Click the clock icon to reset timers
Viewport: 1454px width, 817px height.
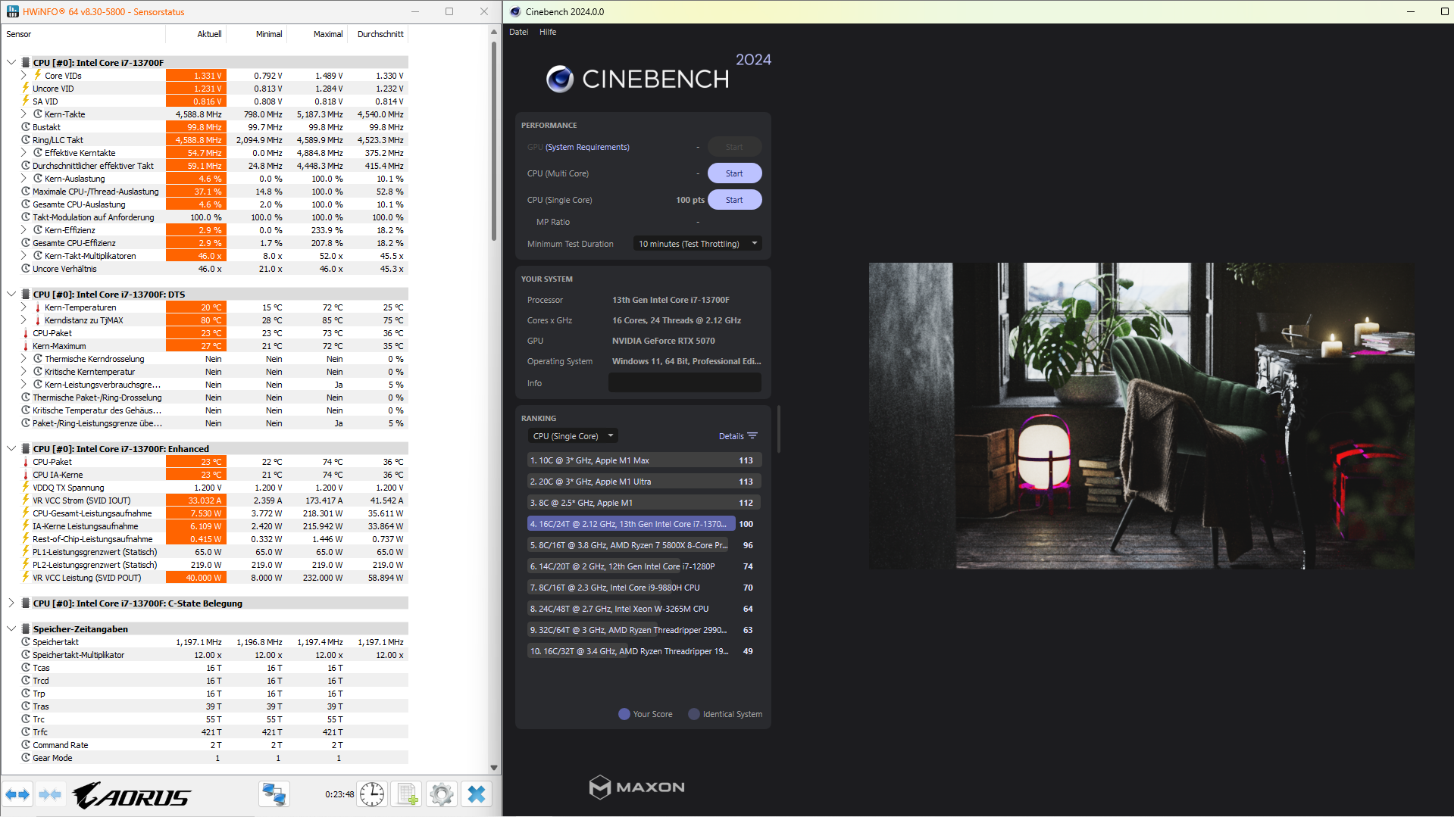(x=371, y=794)
